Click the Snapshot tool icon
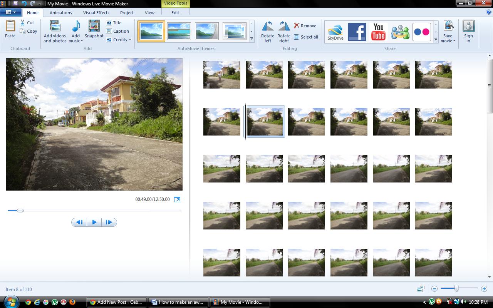 pos(94,27)
